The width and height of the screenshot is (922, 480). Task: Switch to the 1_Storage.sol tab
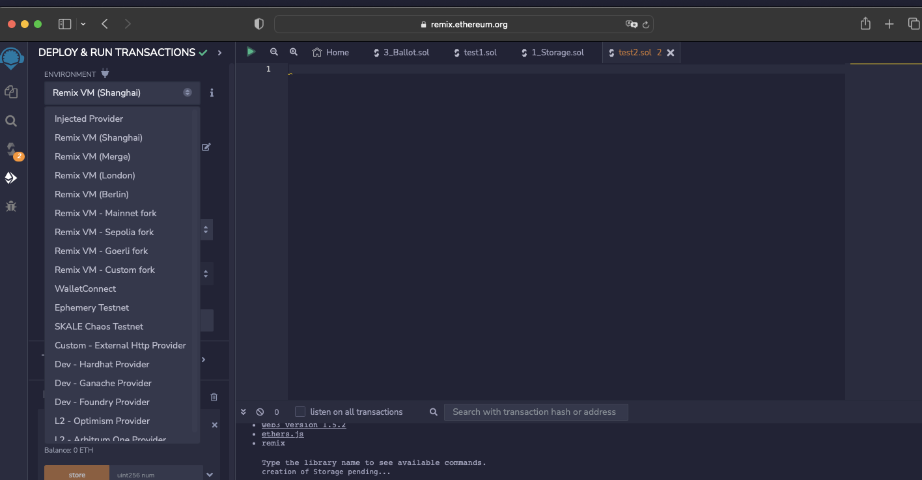click(x=553, y=52)
